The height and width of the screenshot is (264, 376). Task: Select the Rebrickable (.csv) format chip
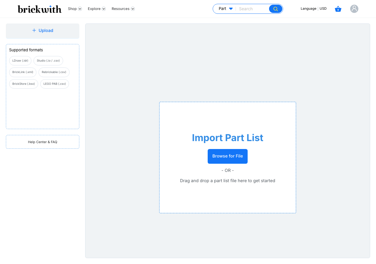coord(54,72)
